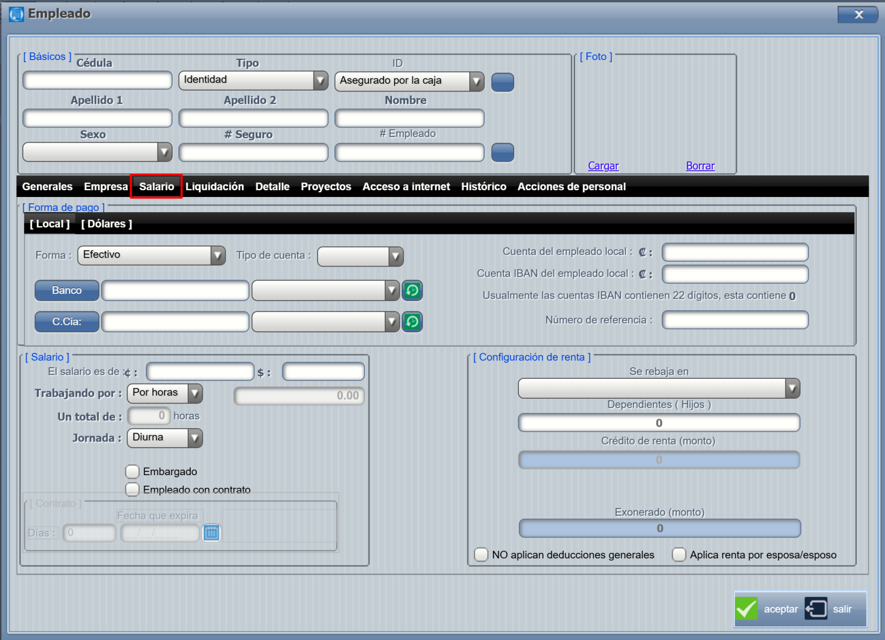Check NO aplican deducciones generales

point(481,555)
